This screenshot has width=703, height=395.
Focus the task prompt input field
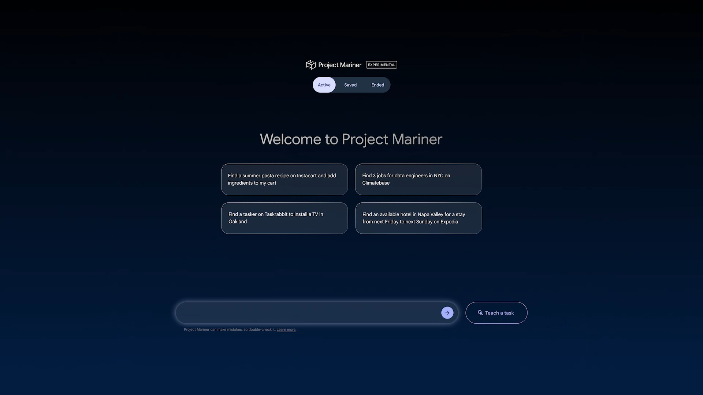coord(308,313)
